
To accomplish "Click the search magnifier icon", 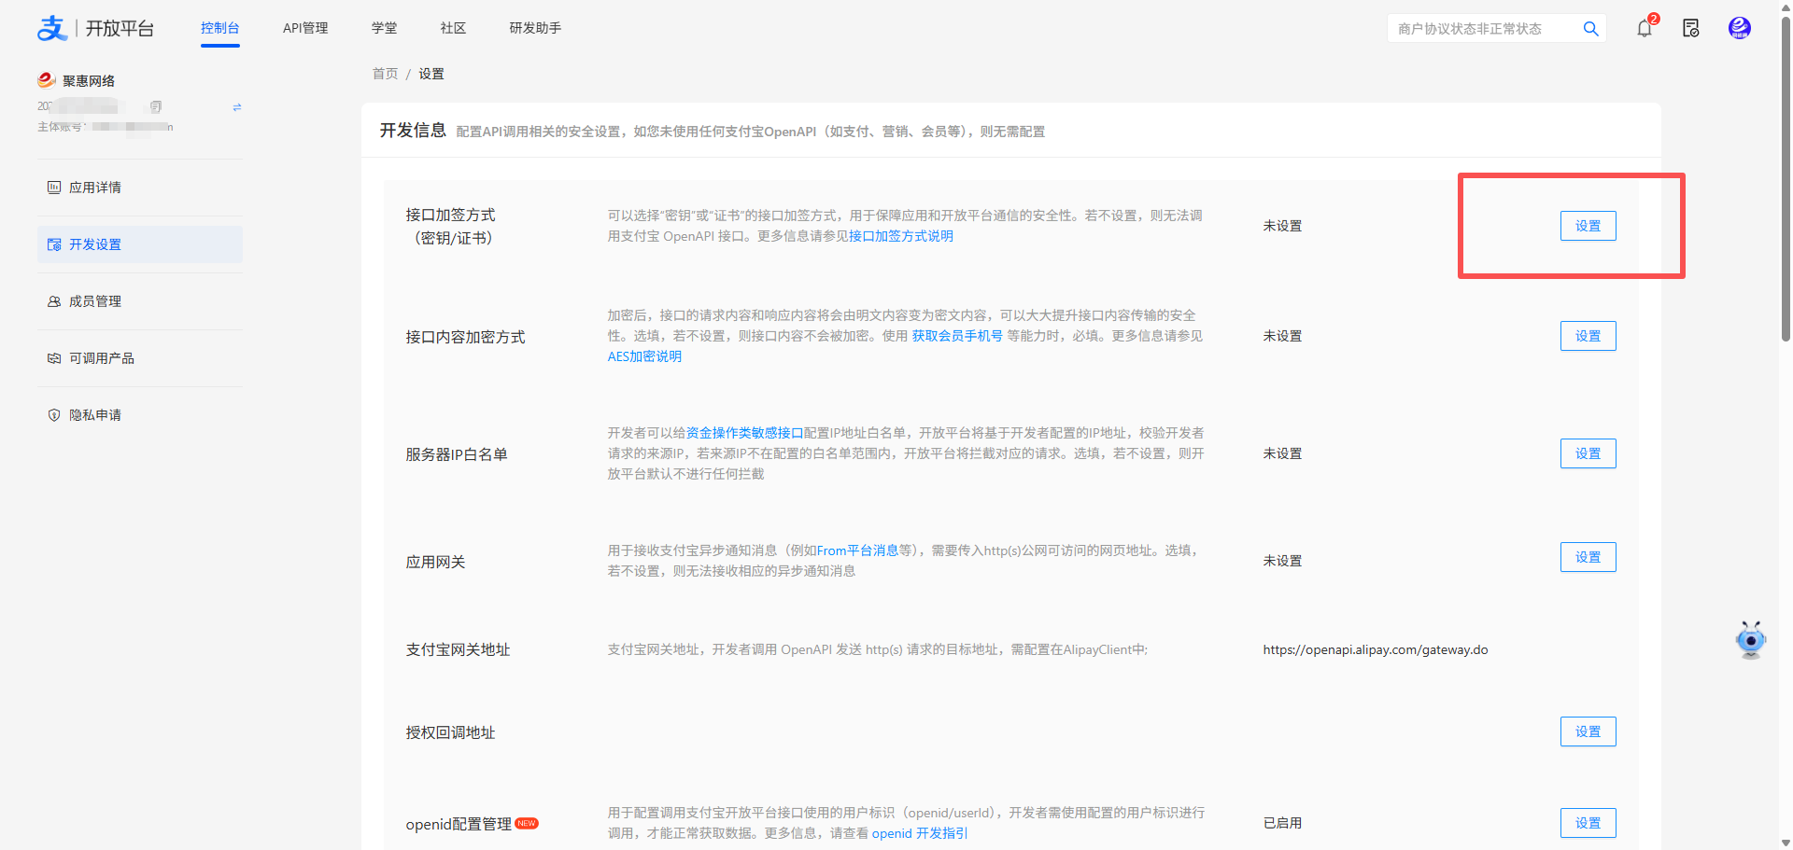I will coord(1590,29).
